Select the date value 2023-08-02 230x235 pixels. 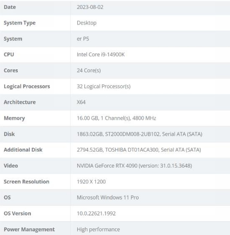click(x=90, y=7)
